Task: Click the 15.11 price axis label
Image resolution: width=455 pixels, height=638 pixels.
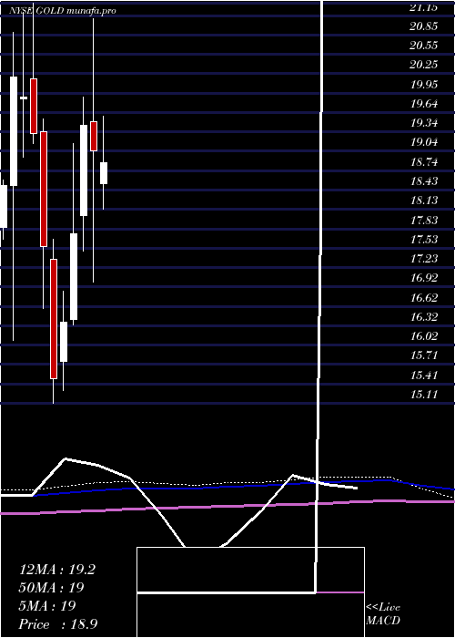Action: click(x=424, y=395)
